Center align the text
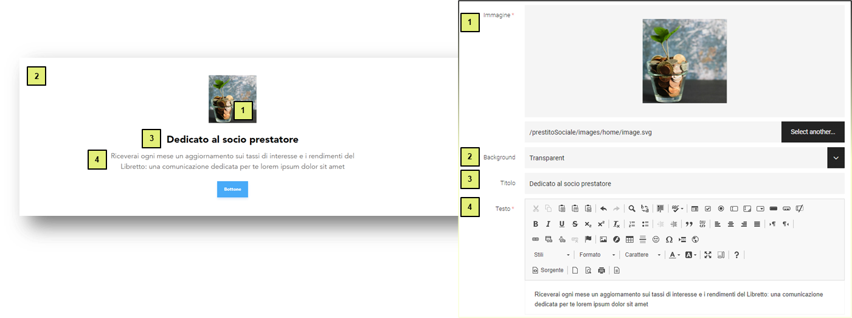 click(x=731, y=224)
